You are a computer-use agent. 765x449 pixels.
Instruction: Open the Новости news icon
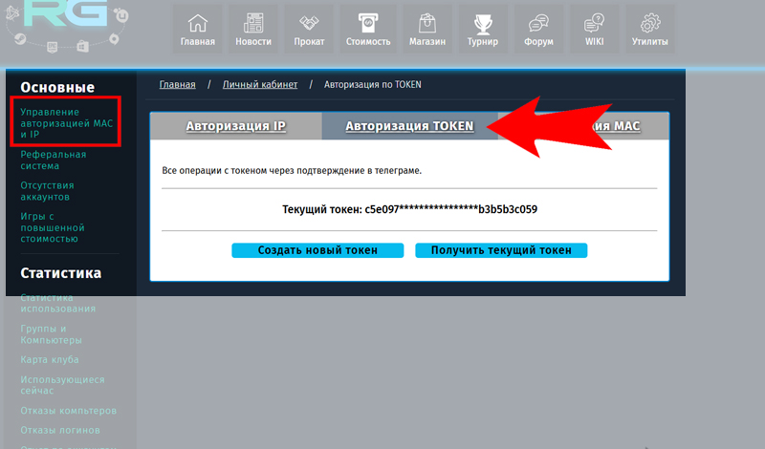253,23
